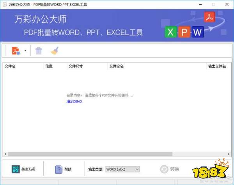Screen dimensions: 234x185
Task: Click the Add PDF file icon
Action: pyautogui.click(x=16, y=50)
